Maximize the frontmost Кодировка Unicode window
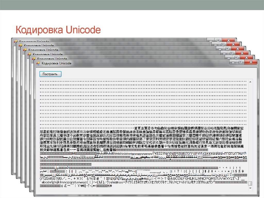Viewport: 264px width, 198px height. tap(241, 62)
